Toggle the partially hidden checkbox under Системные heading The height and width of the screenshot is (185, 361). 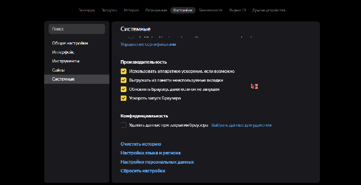click(131, 37)
